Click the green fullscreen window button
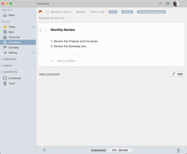This screenshot has height=154, width=187. pyautogui.click(x=11, y=4)
